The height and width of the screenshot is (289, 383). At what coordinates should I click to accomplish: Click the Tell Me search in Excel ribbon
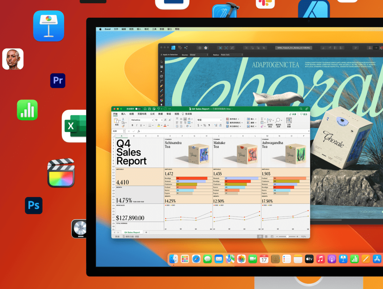click(187, 114)
